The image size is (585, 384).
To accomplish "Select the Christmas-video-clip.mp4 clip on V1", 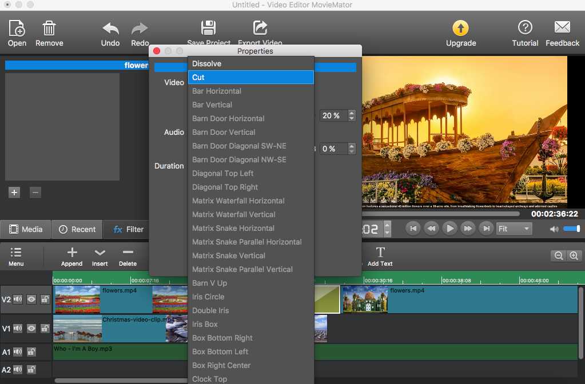I will pos(120,329).
